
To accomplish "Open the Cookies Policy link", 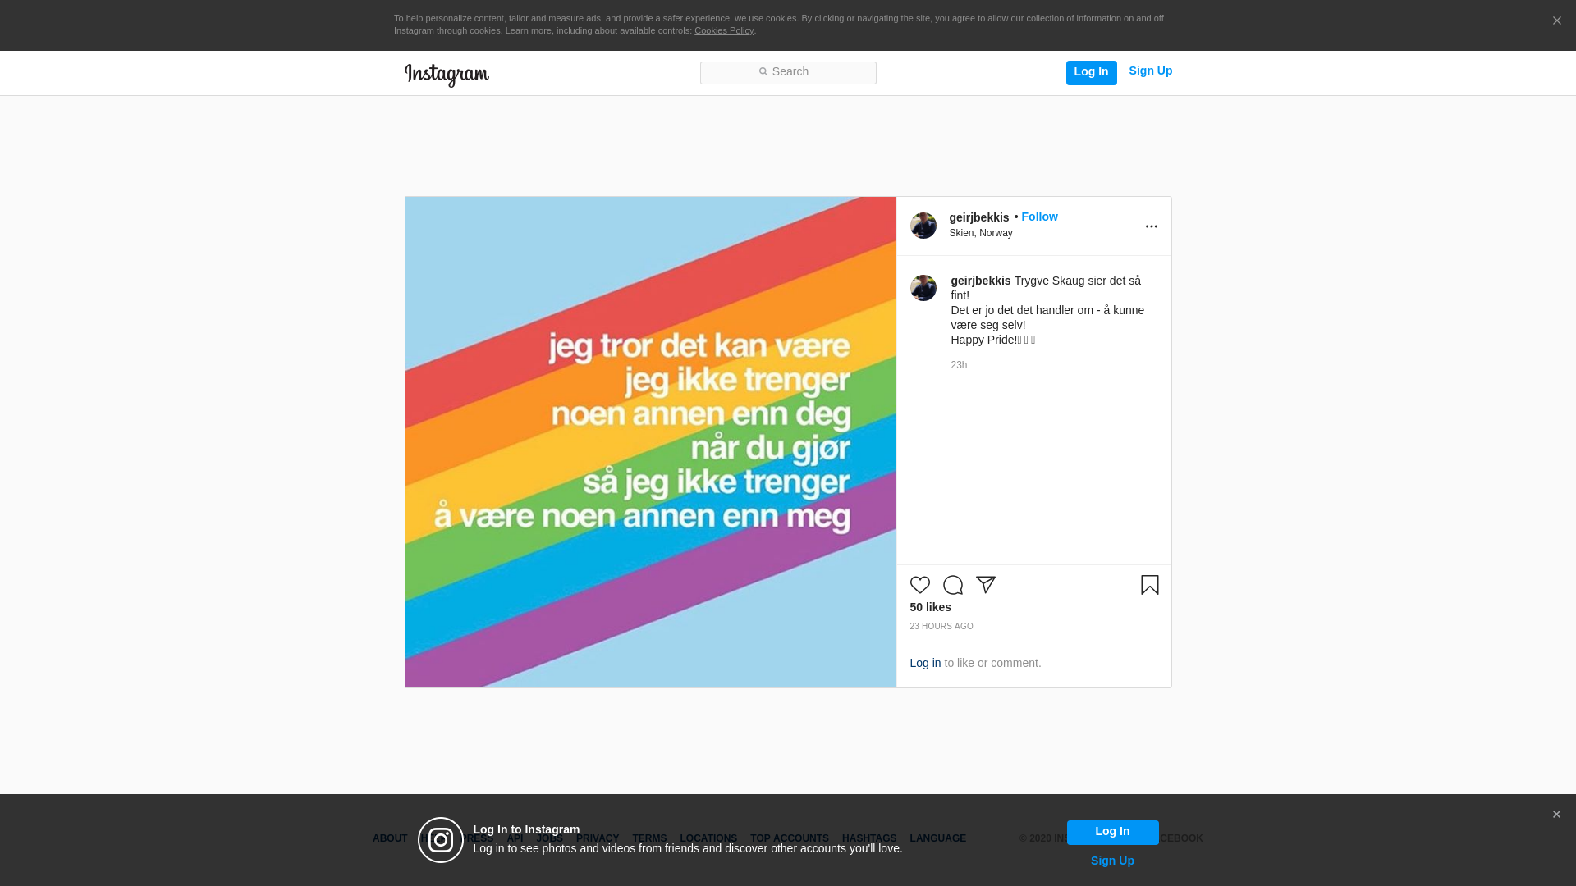I will [724, 30].
